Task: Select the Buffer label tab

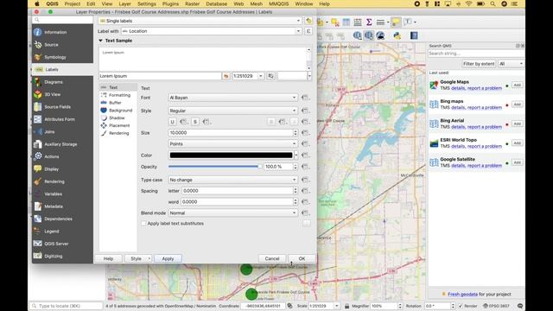Action: pos(118,103)
